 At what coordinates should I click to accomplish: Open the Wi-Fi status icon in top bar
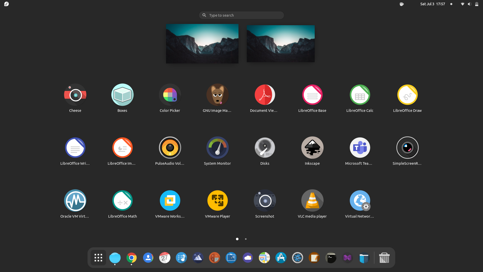click(x=462, y=4)
